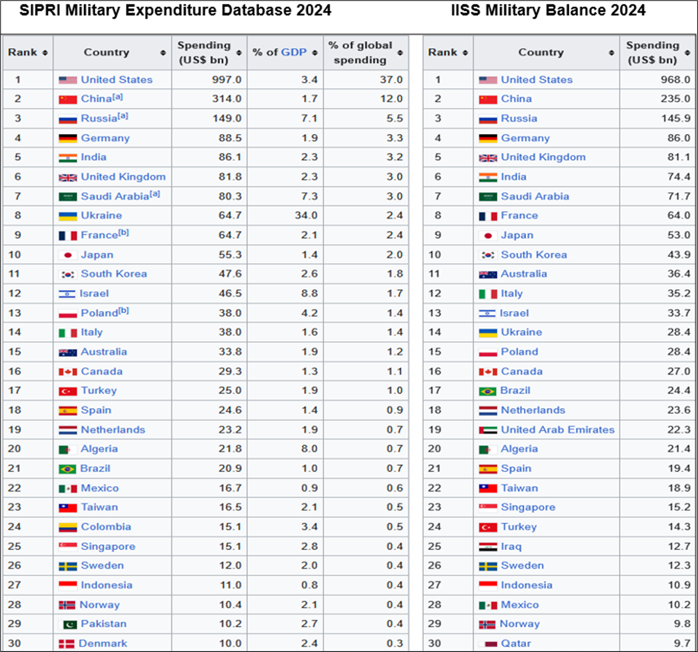Open India link in SIPRI table
This screenshot has width=698, height=652.
(x=94, y=157)
